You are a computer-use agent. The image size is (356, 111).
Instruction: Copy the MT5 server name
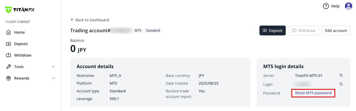click(x=341, y=76)
